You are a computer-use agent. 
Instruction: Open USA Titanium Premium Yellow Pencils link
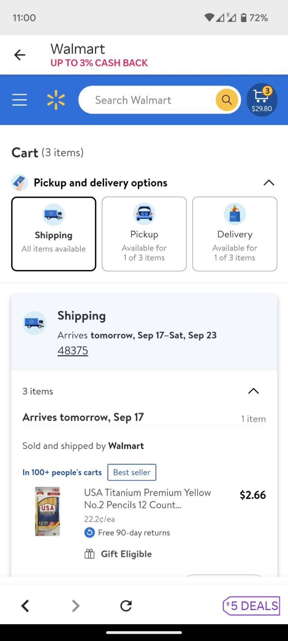[147, 498]
